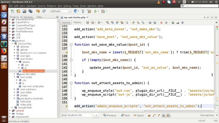Click the Open Project toolbar icon
Image resolution: width=219 pixels, height=123 pixels.
[x=24, y=11]
